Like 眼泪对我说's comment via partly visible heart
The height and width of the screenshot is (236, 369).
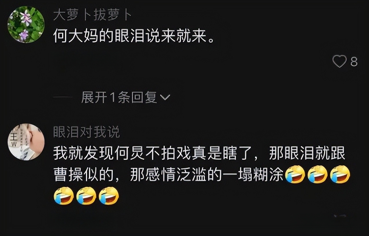pyautogui.click(x=340, y=216)
